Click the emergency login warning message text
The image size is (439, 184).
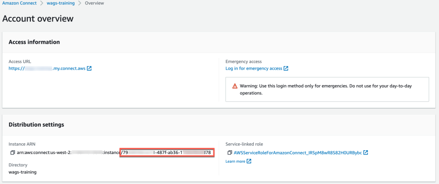coord(326,89)
